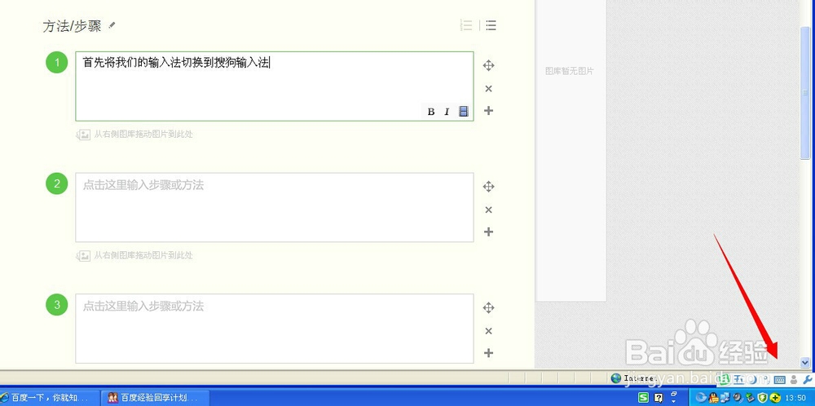
Task: Insert video using the film icon
Action: coord(464,111)
